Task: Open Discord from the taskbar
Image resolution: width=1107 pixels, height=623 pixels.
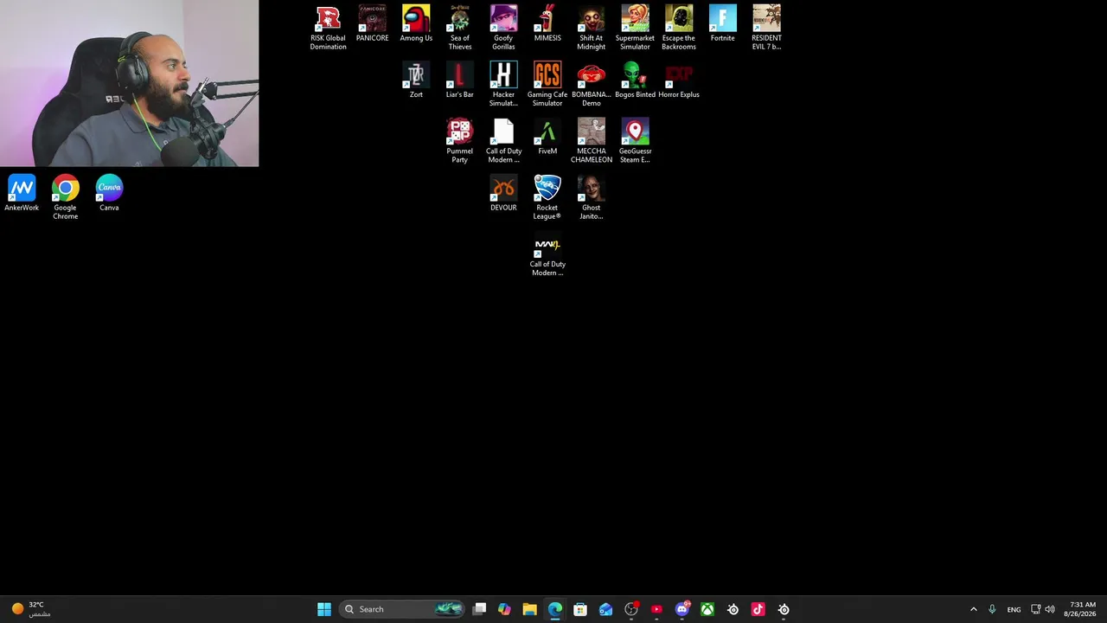Action: [x=681, y=609]
